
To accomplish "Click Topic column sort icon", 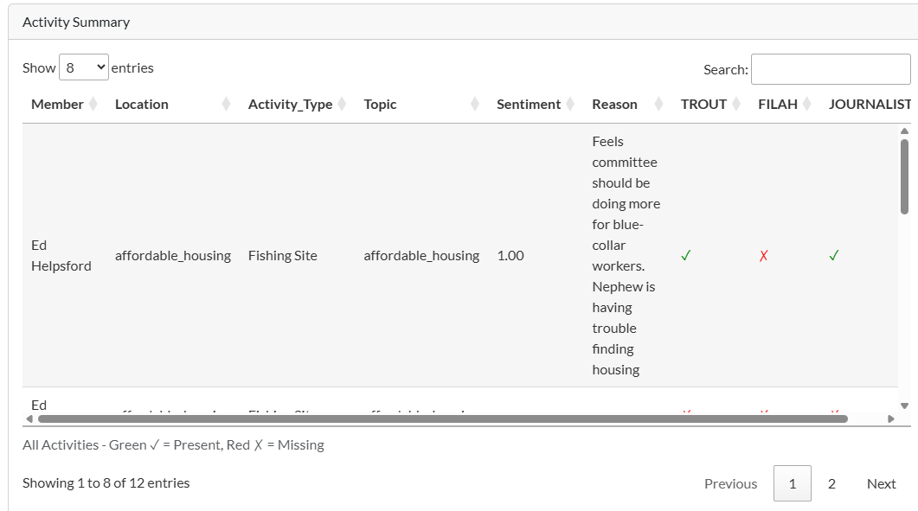I will (475, 105).
